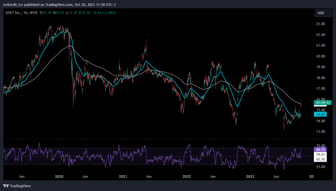Click the 17.00 price axis label
The image size is (336, 191).
click(x=321, y=88)
